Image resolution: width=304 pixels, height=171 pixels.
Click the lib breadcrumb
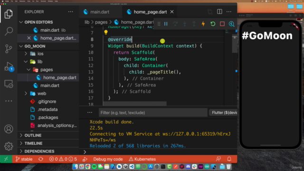pos(87,22)
